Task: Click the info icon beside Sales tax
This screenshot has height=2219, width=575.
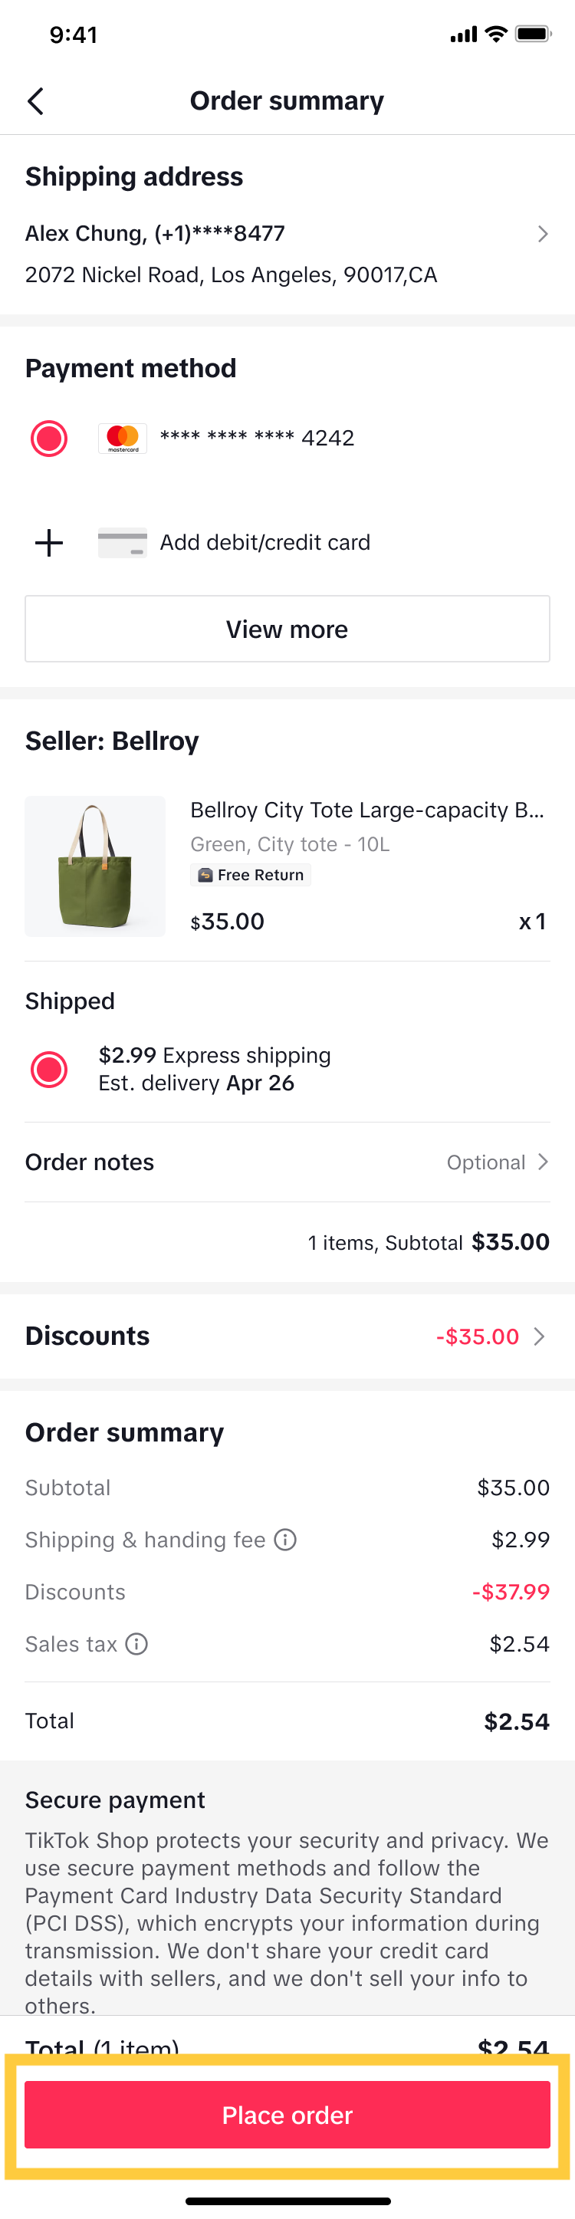Action: tap(137, 1644)
